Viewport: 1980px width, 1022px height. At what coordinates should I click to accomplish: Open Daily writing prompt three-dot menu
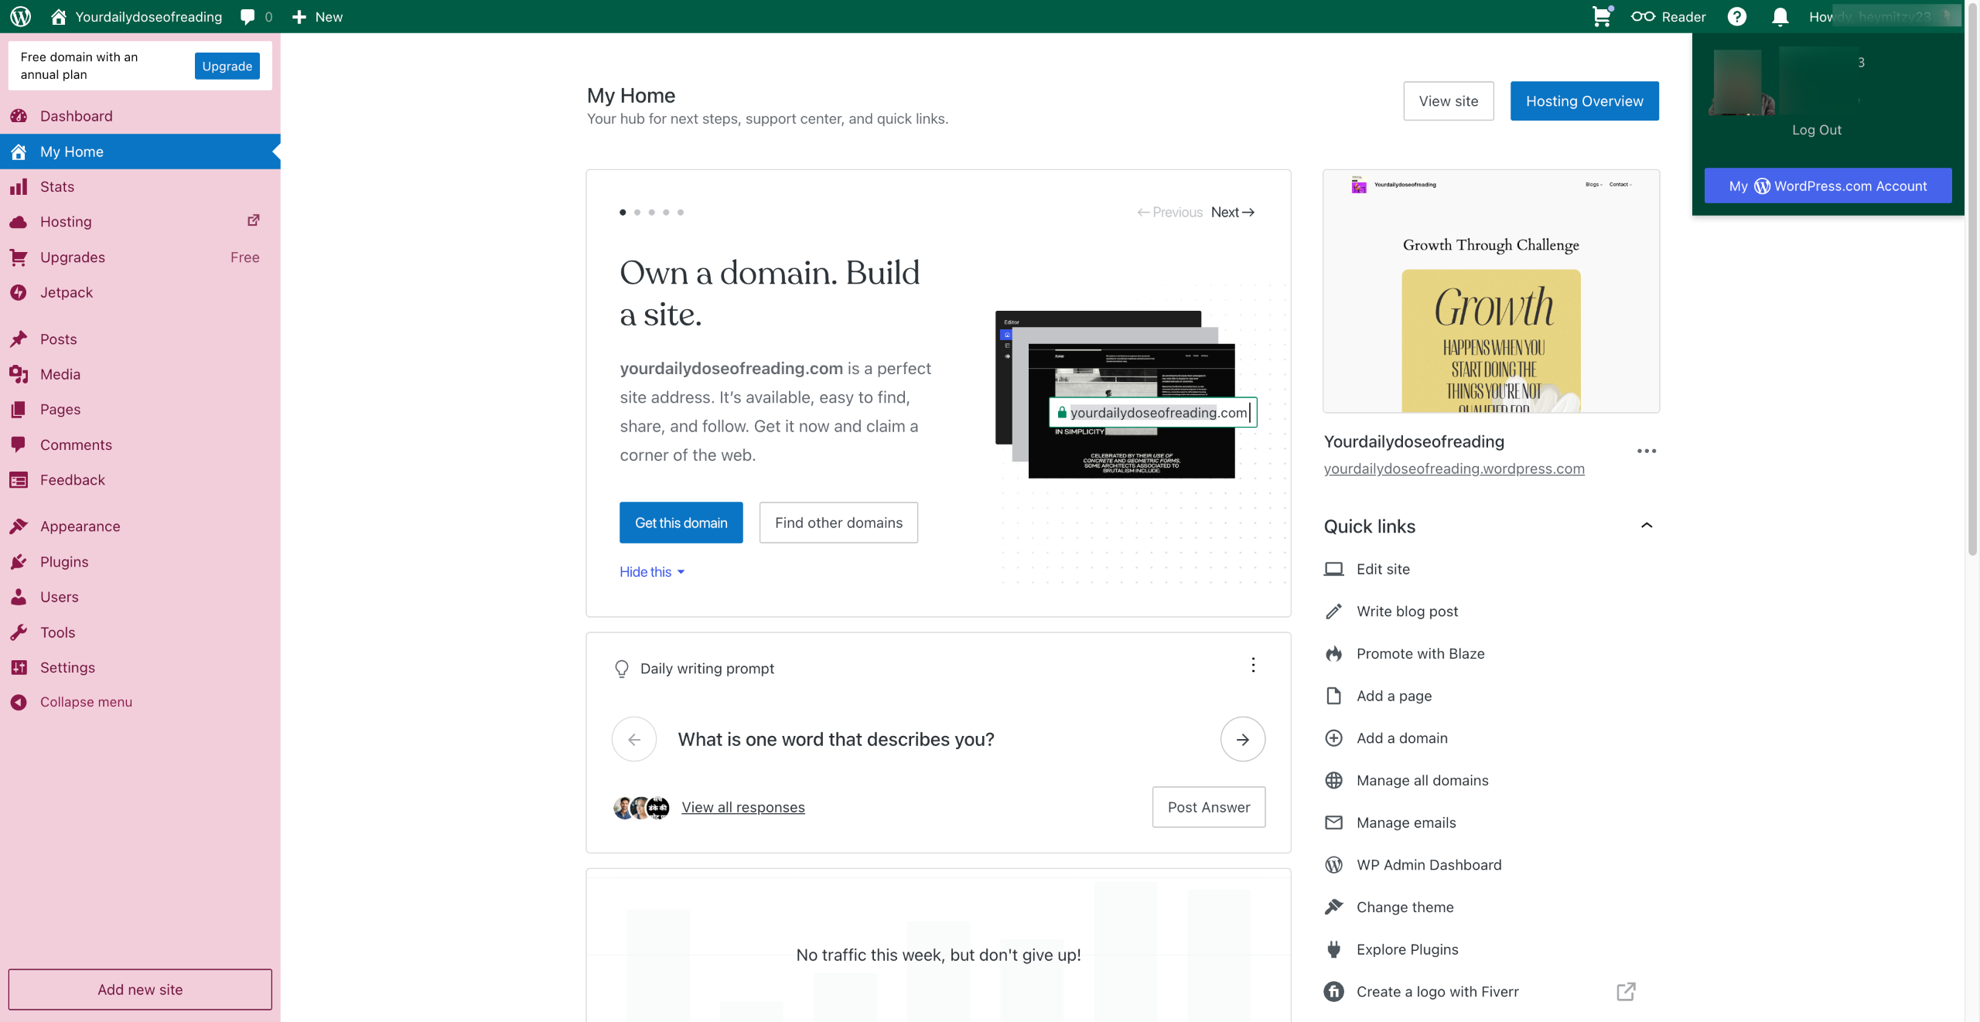coord(1253,665)
